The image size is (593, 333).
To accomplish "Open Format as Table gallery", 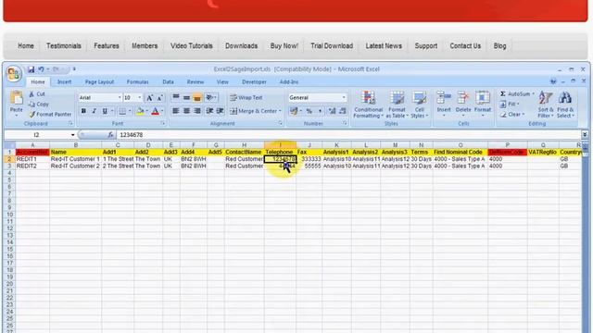I will (x=397, y=105).
